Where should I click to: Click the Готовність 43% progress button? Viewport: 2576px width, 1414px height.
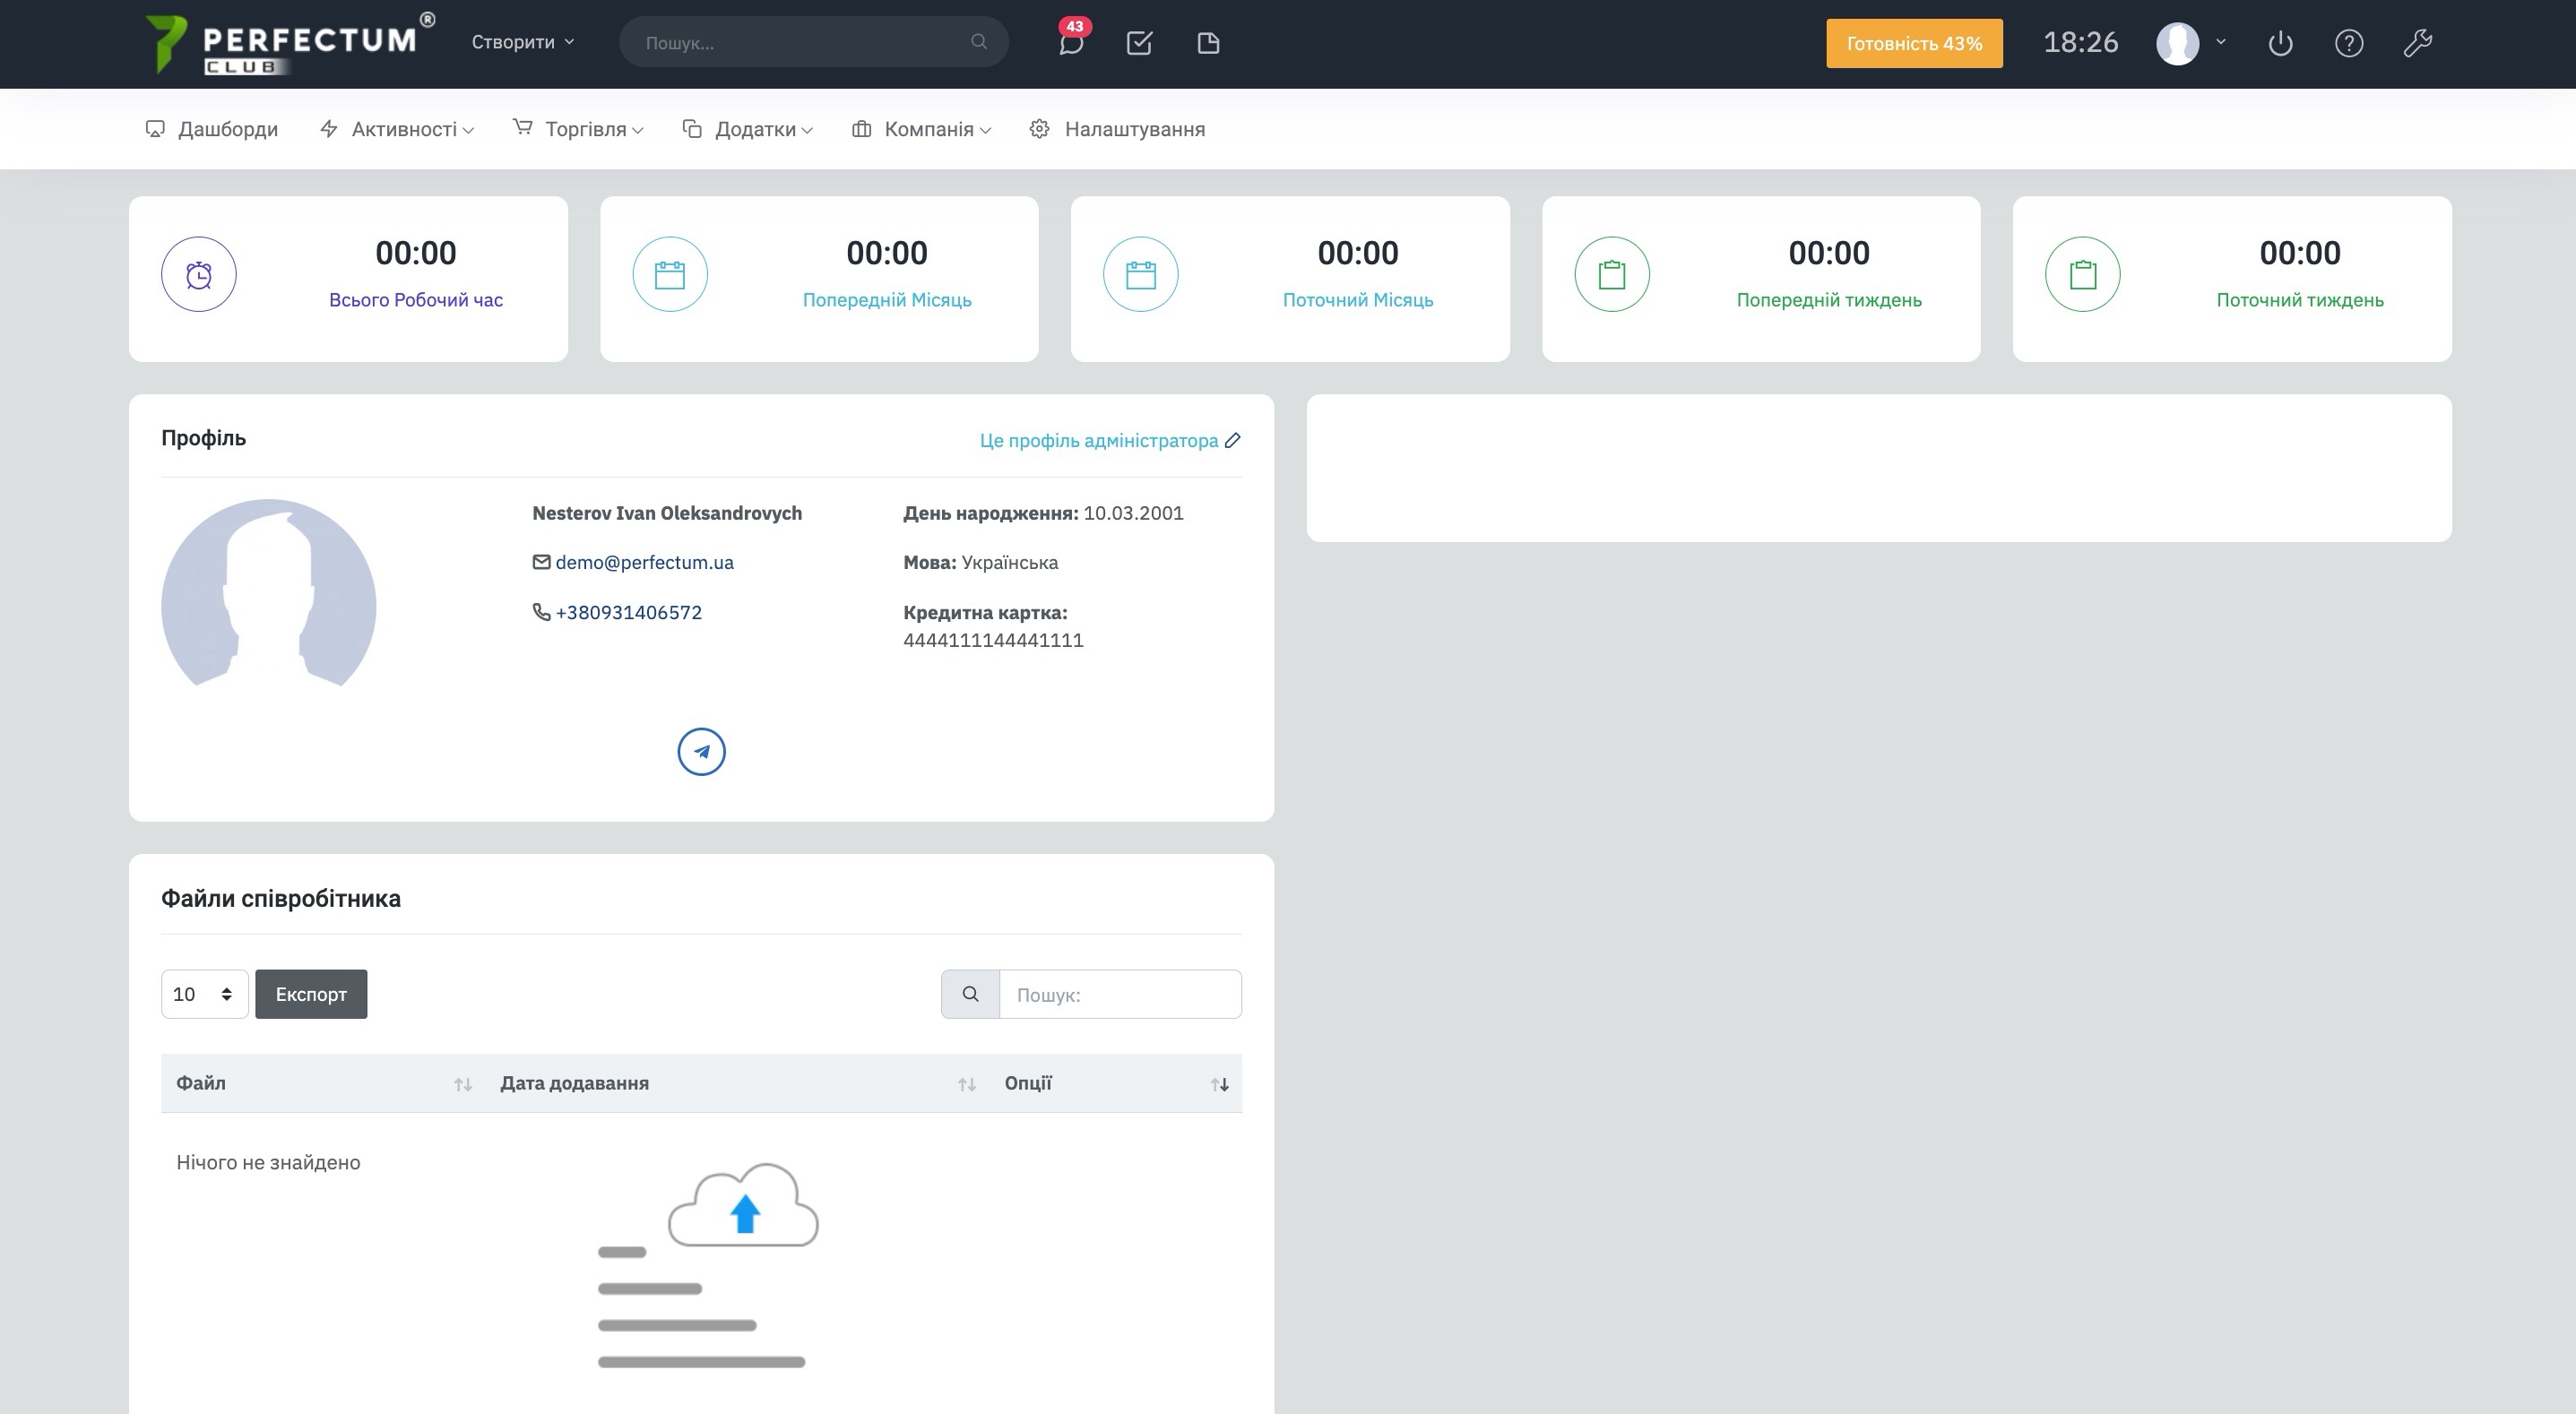[1913, 43]
